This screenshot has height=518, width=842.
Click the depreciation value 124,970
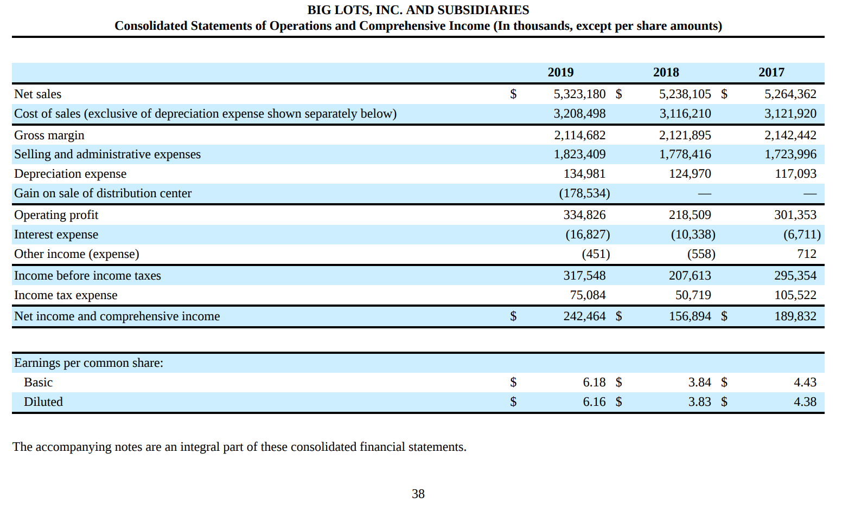point(690,173)
